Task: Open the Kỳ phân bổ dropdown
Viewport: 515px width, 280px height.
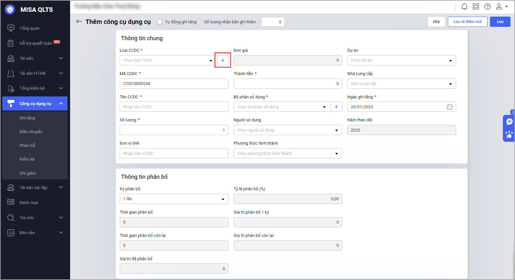Action: (223, 199)
